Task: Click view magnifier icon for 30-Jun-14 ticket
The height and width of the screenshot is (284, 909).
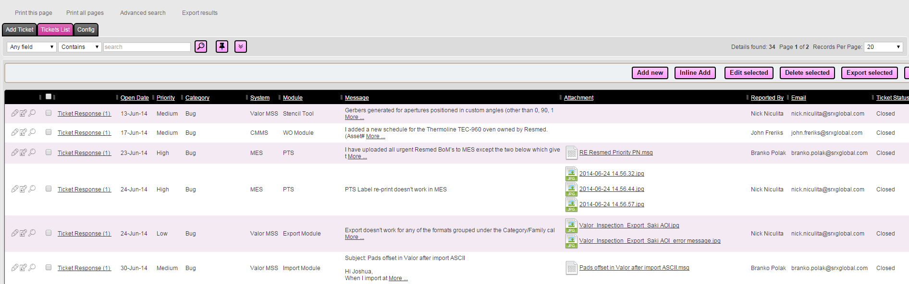Action: (32, 268)
